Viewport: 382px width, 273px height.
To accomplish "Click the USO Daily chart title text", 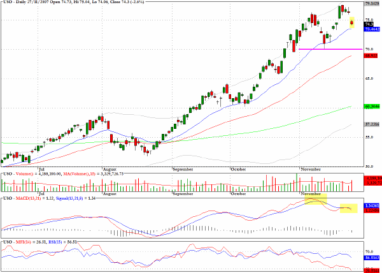I will point(74,2).
